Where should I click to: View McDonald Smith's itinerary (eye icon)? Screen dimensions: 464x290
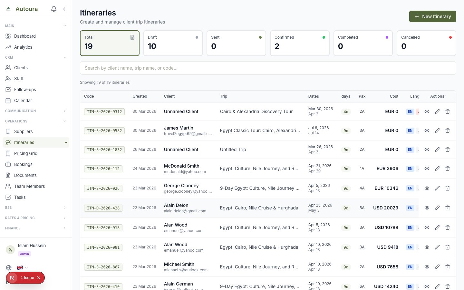427,169
